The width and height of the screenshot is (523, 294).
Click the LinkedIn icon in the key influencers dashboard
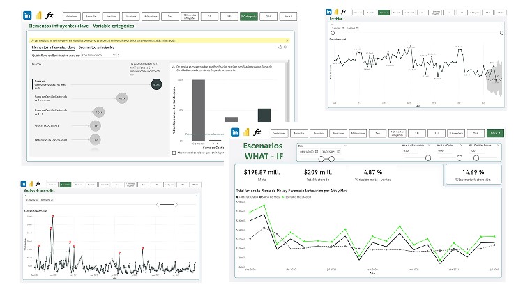tap(28, 14)
